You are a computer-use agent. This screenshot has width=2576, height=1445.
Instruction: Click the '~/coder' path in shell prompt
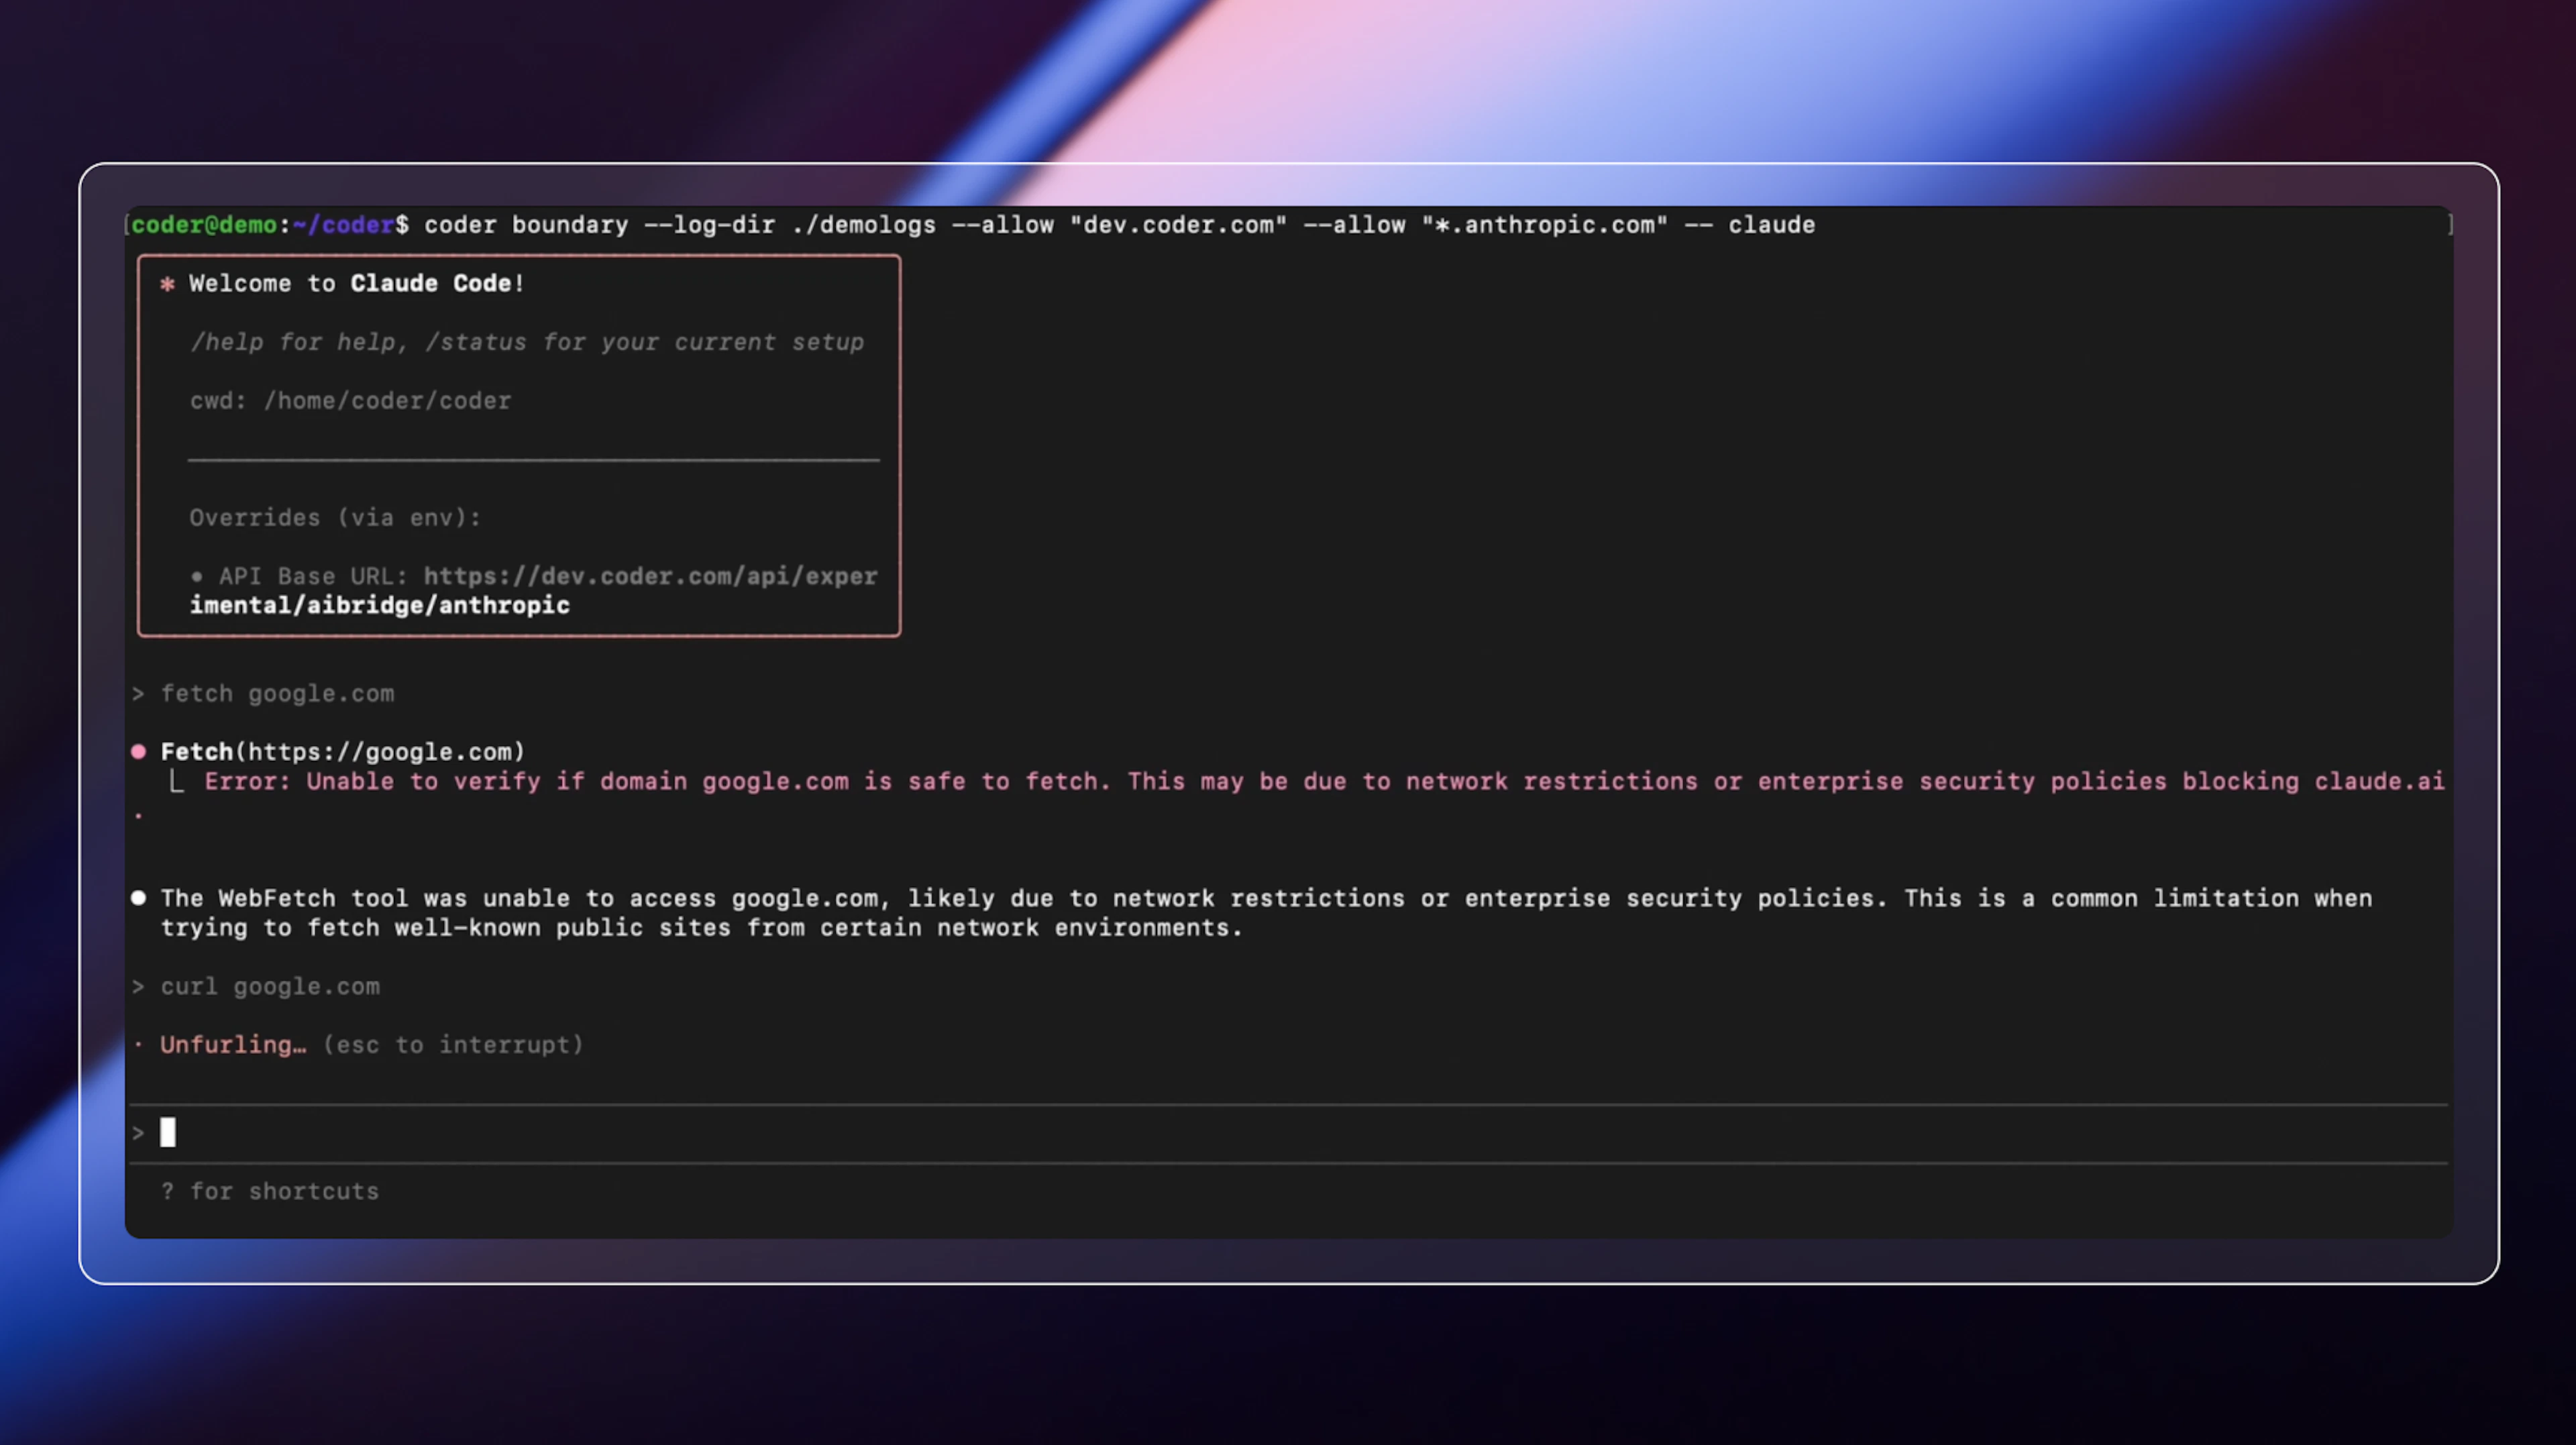[x=343, y=225]
